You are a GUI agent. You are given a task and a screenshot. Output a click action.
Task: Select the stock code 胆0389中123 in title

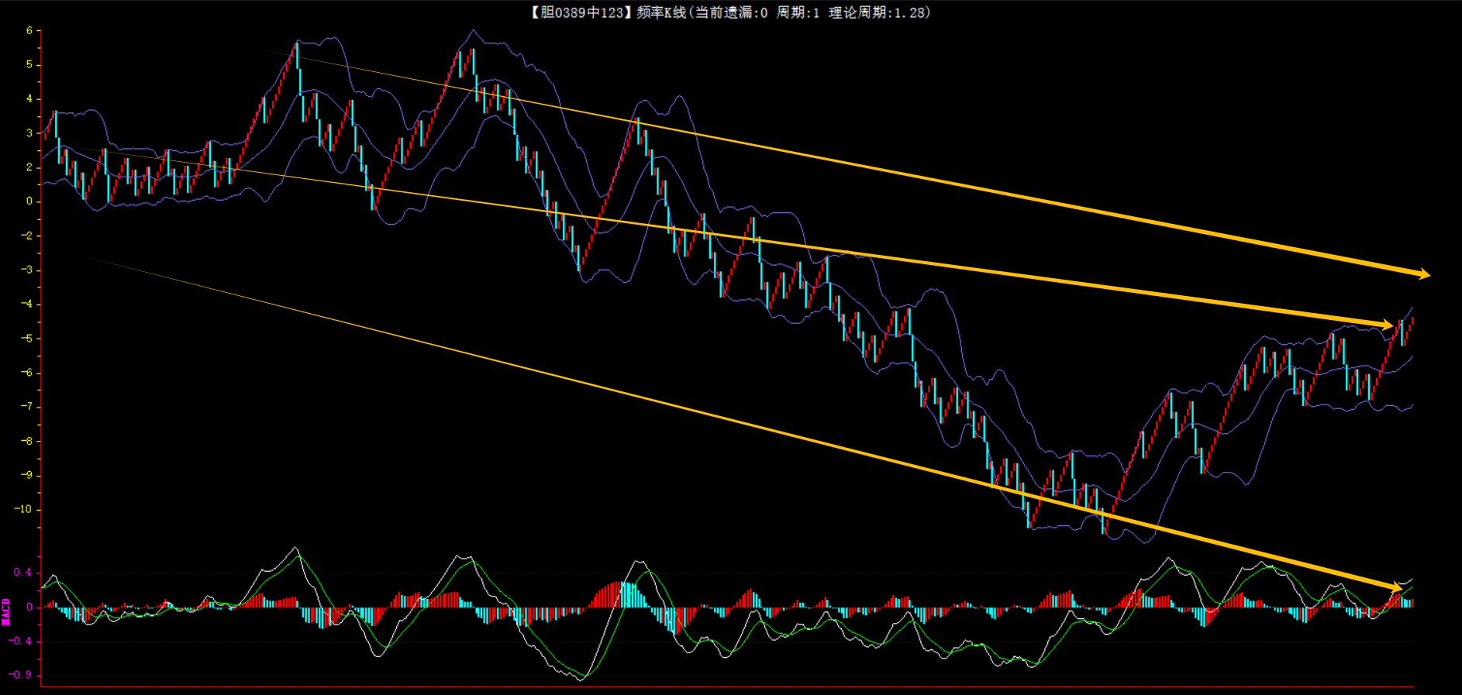581,12
